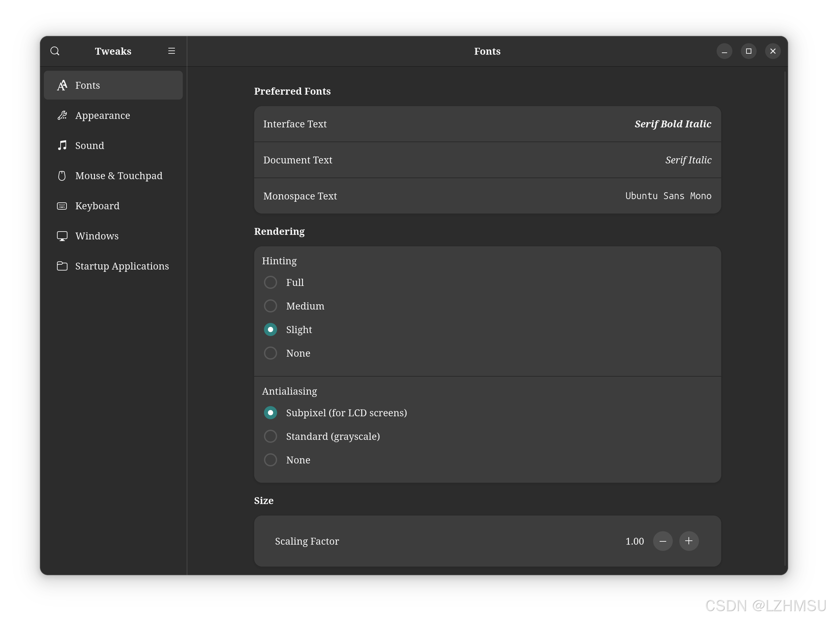Click the search icon in Tweaks header

pos(55,51)
